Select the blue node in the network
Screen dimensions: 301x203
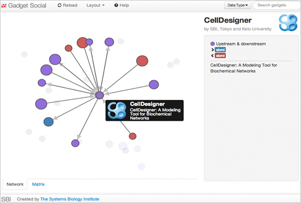48,122
